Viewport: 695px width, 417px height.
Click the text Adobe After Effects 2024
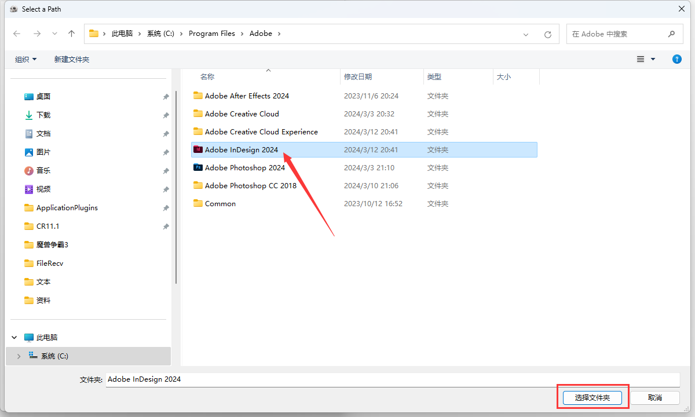(247, 96)
